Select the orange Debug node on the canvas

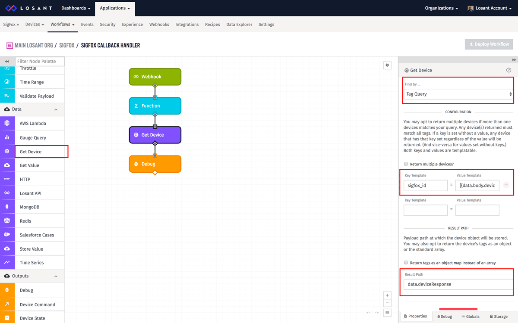click(x=155, y=164)
